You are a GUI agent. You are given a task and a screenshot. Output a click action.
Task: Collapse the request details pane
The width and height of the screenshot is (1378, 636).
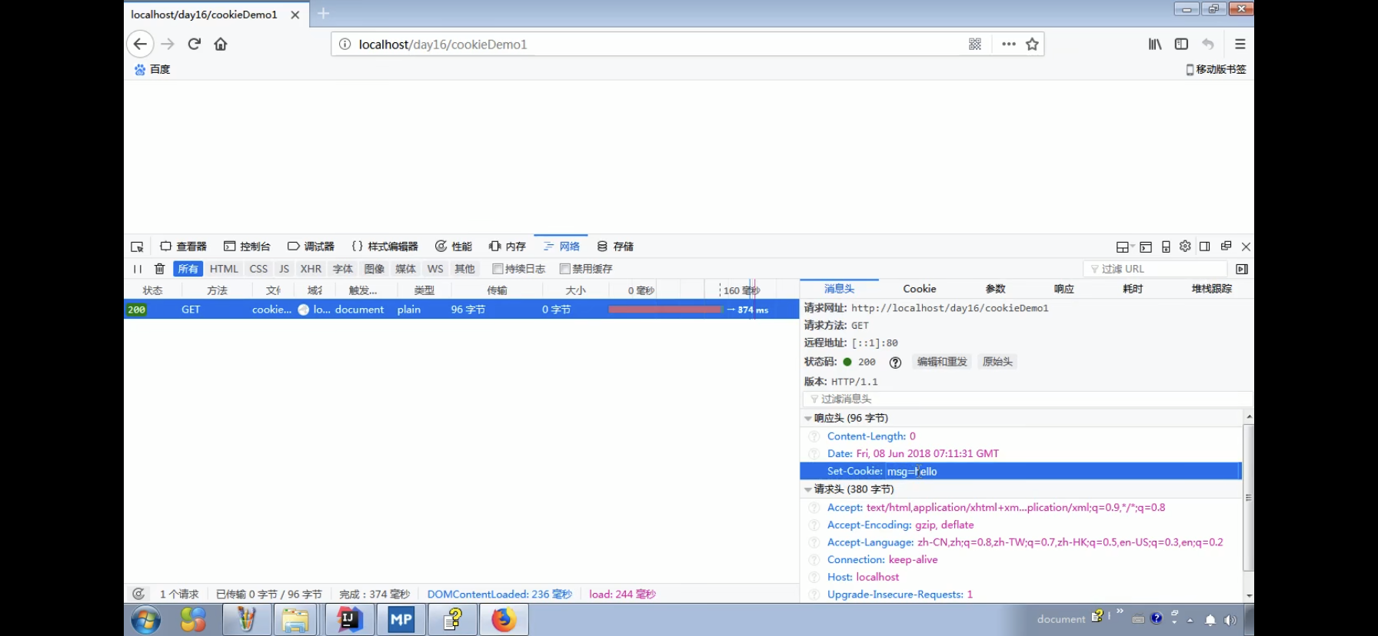(x=1241, y=269)
